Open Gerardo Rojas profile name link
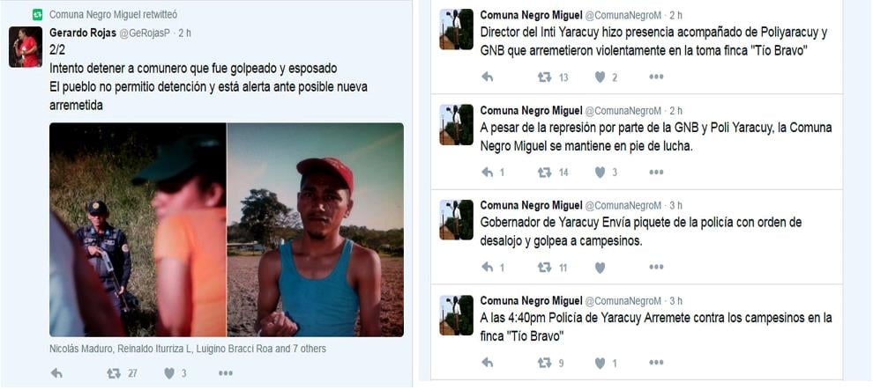Viewport: 873px width, 390px height. pyautogui.click(x=83, y=33)
